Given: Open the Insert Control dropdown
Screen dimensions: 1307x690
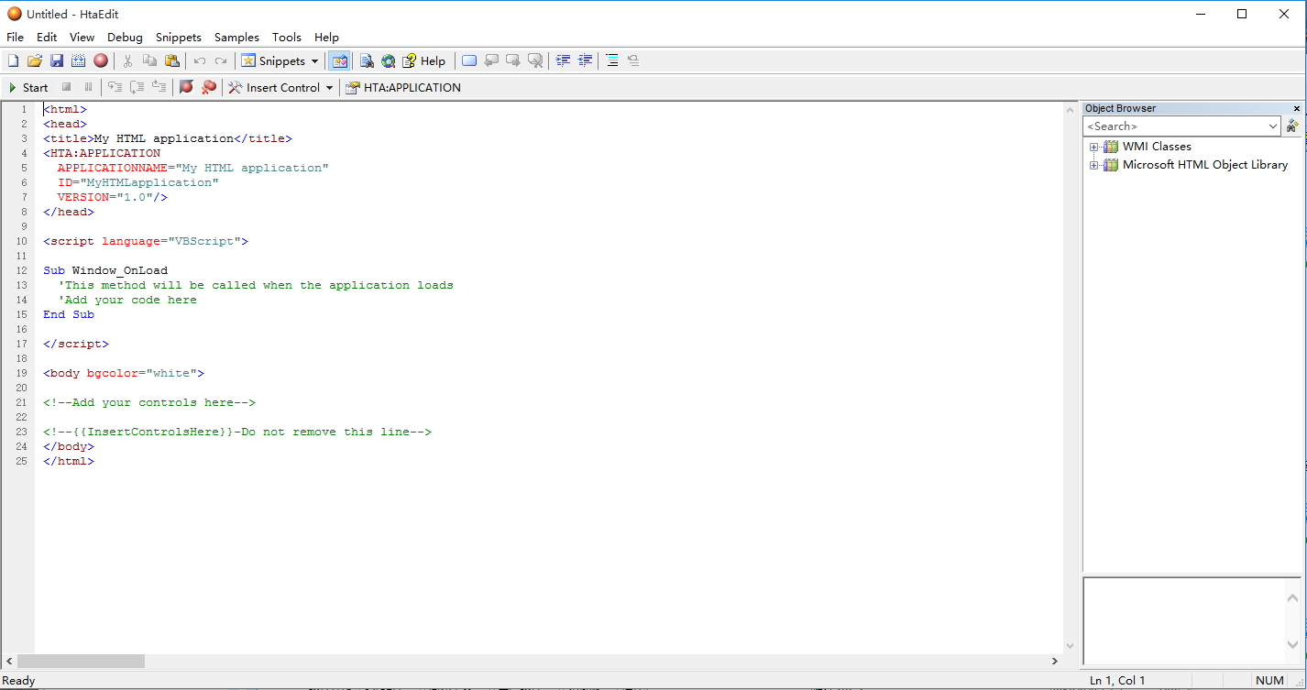Looking at the screenshot, I should pyautogui.click(x=329, y=88).
